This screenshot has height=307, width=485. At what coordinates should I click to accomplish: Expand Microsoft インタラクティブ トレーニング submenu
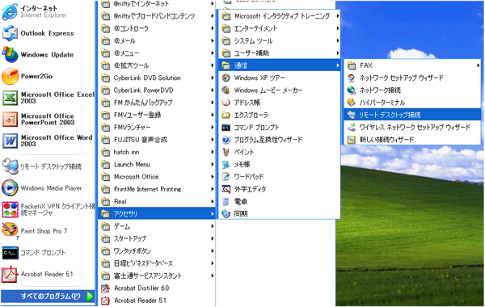(x=280, y=16)
